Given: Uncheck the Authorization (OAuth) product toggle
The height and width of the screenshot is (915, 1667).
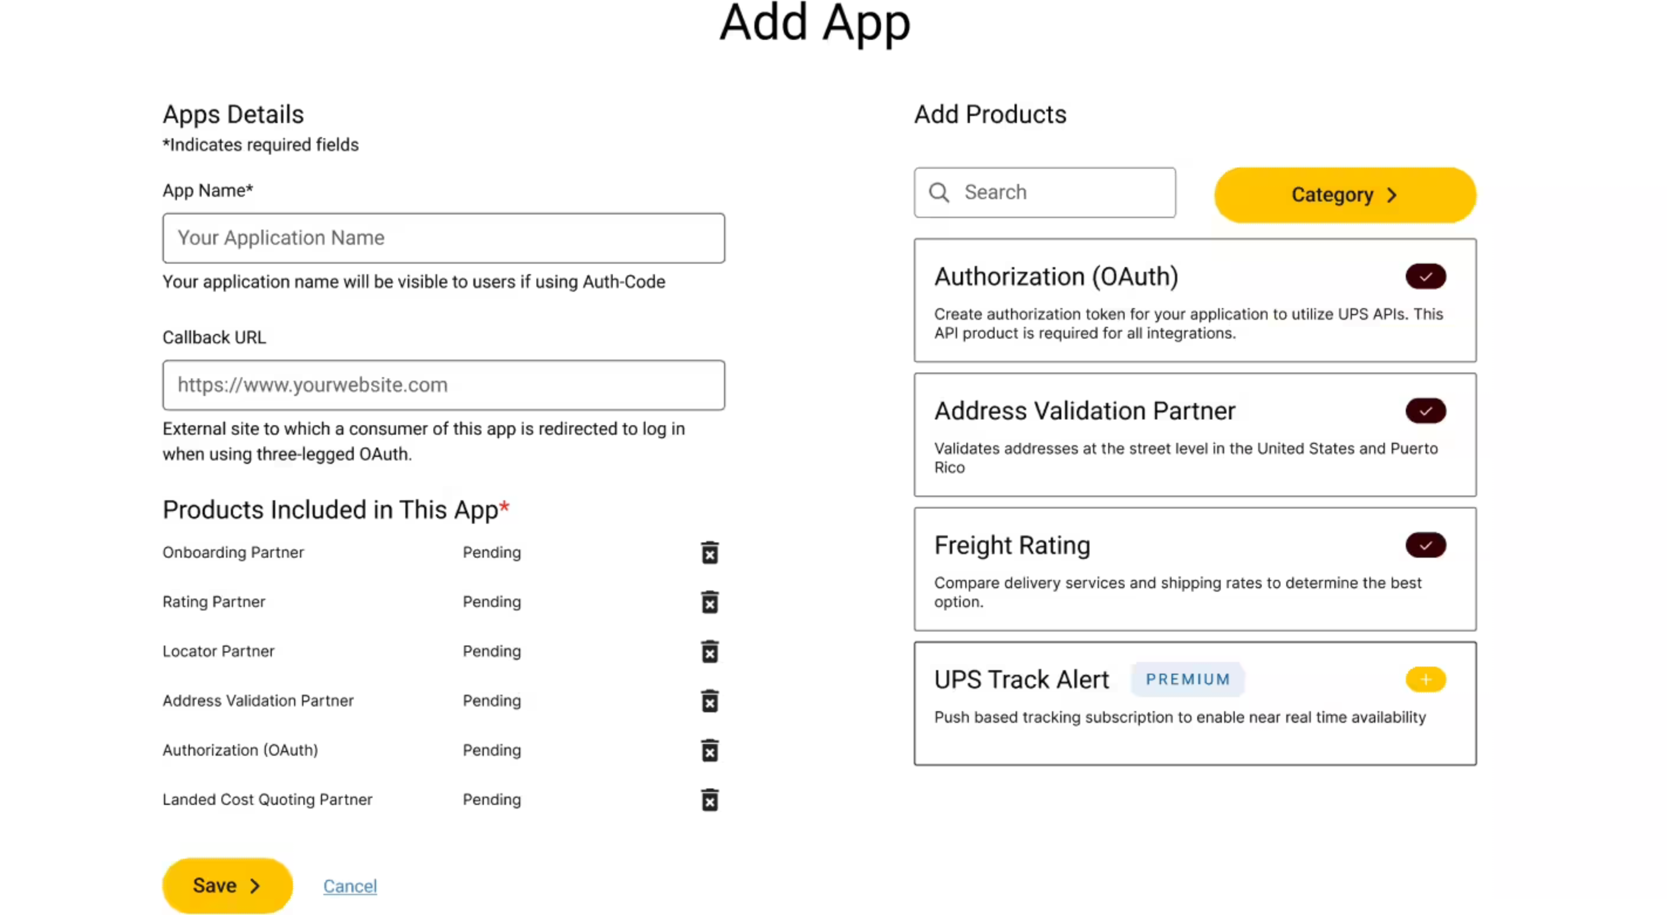Looking at the screenshot, I should [x=1425, y=277].
